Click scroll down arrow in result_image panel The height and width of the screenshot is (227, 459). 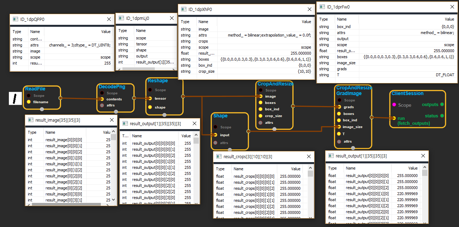click(113, 200)
